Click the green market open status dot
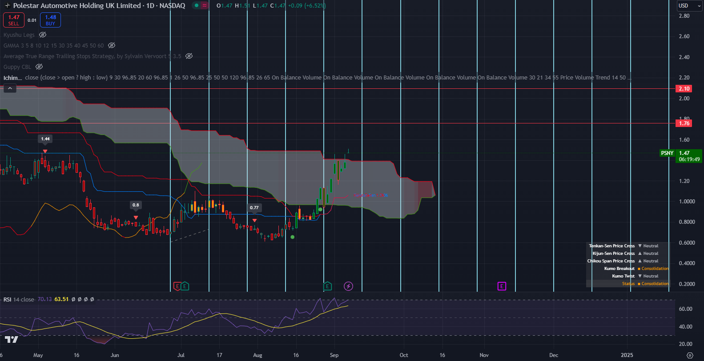The height and width of the screenshot is (361, 704). point(196,6)
